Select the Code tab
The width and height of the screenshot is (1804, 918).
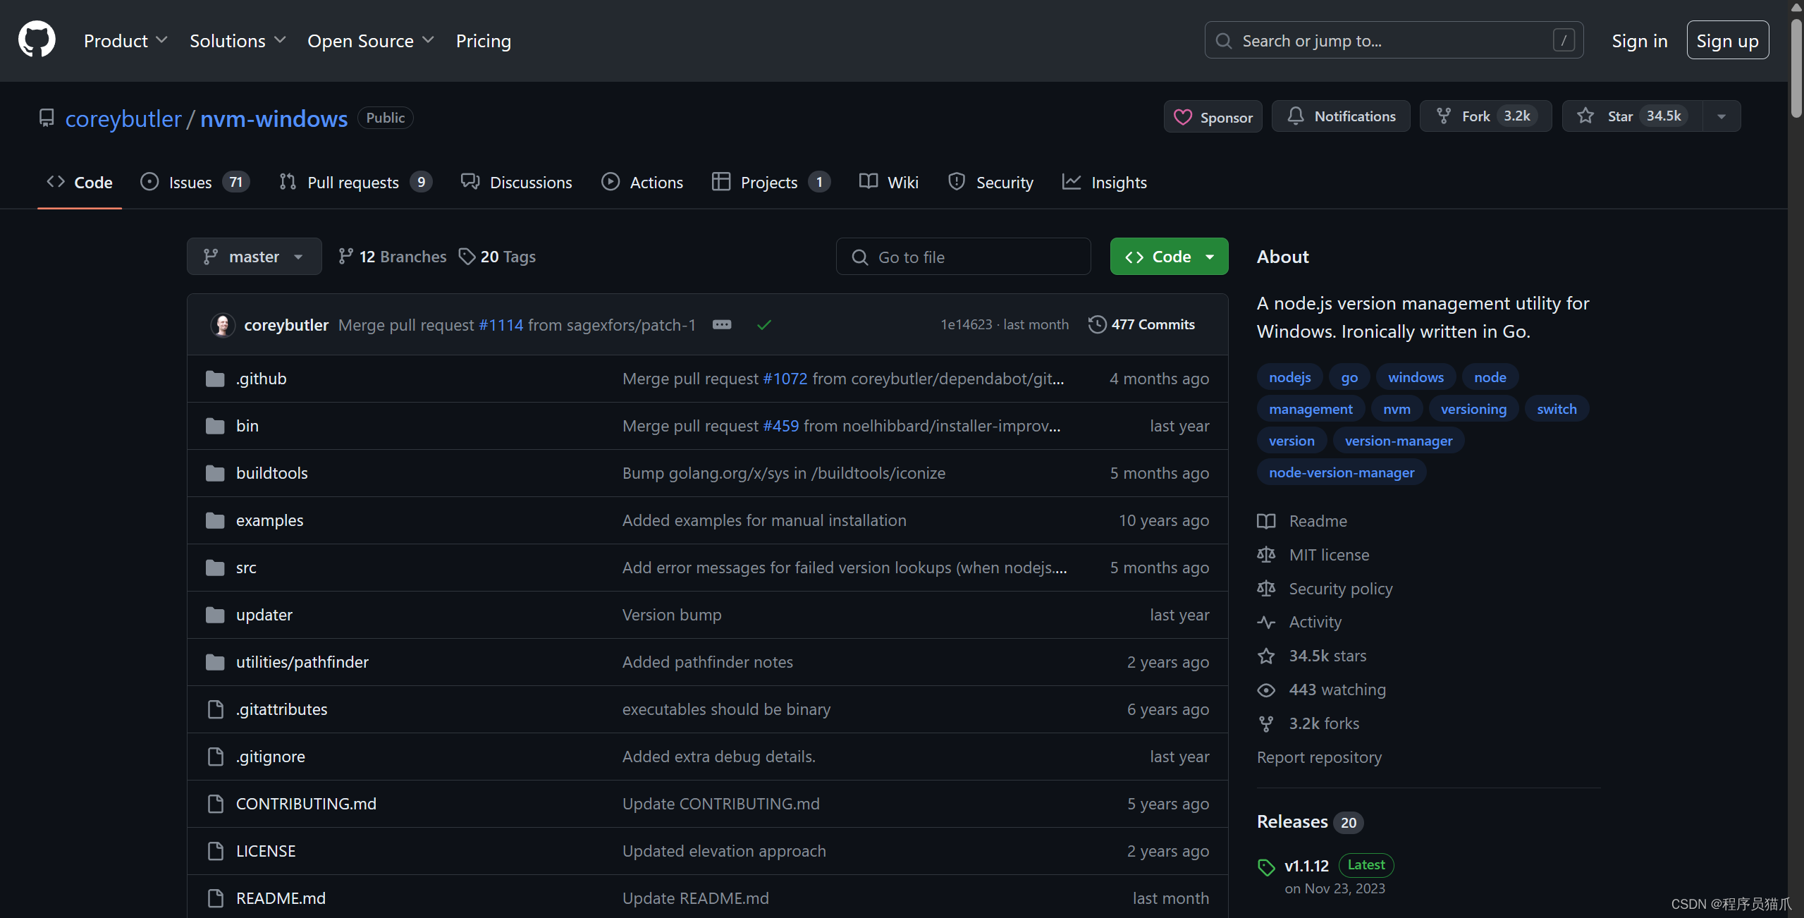(80, 183)
